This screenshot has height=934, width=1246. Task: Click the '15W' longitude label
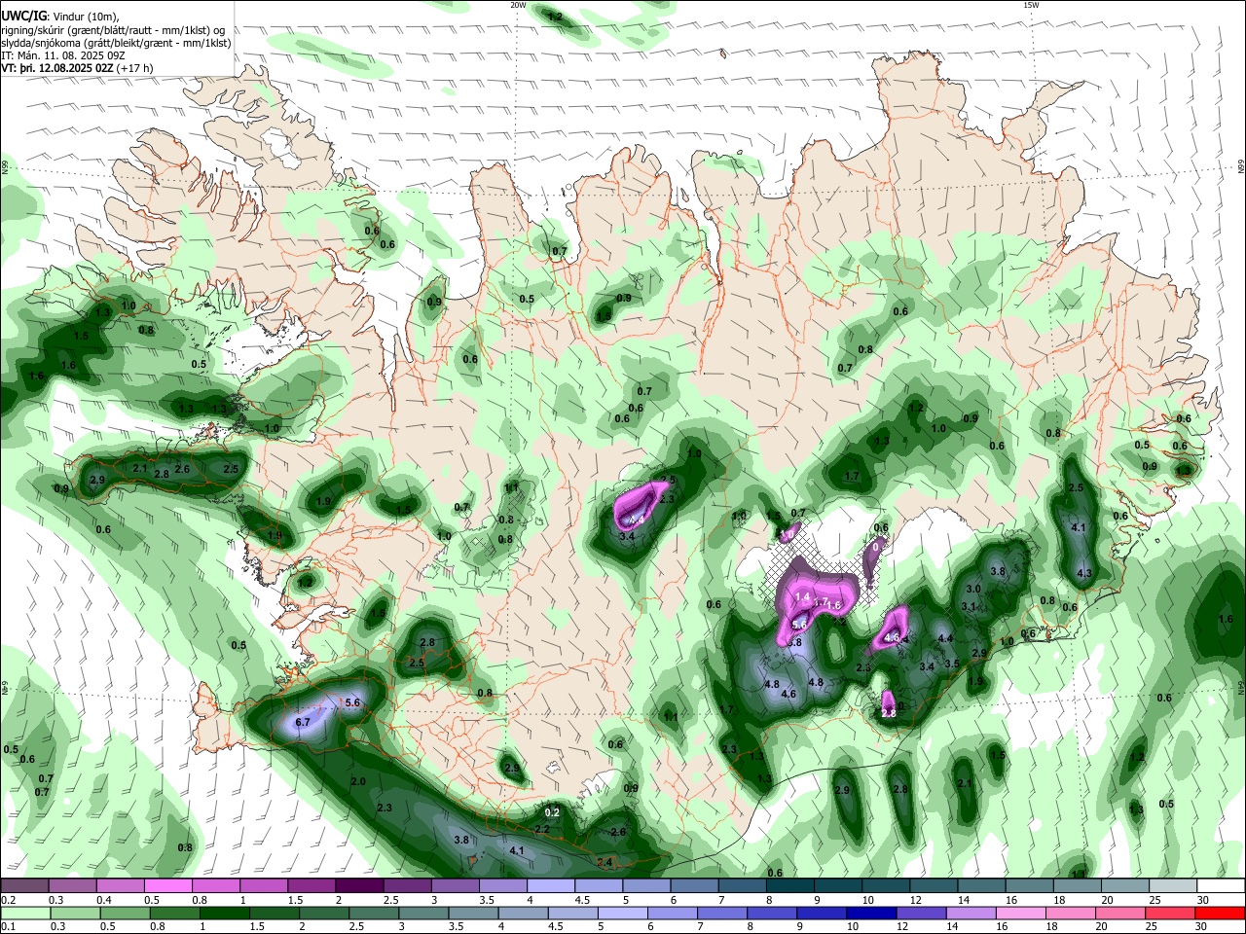pos(1031,5)
